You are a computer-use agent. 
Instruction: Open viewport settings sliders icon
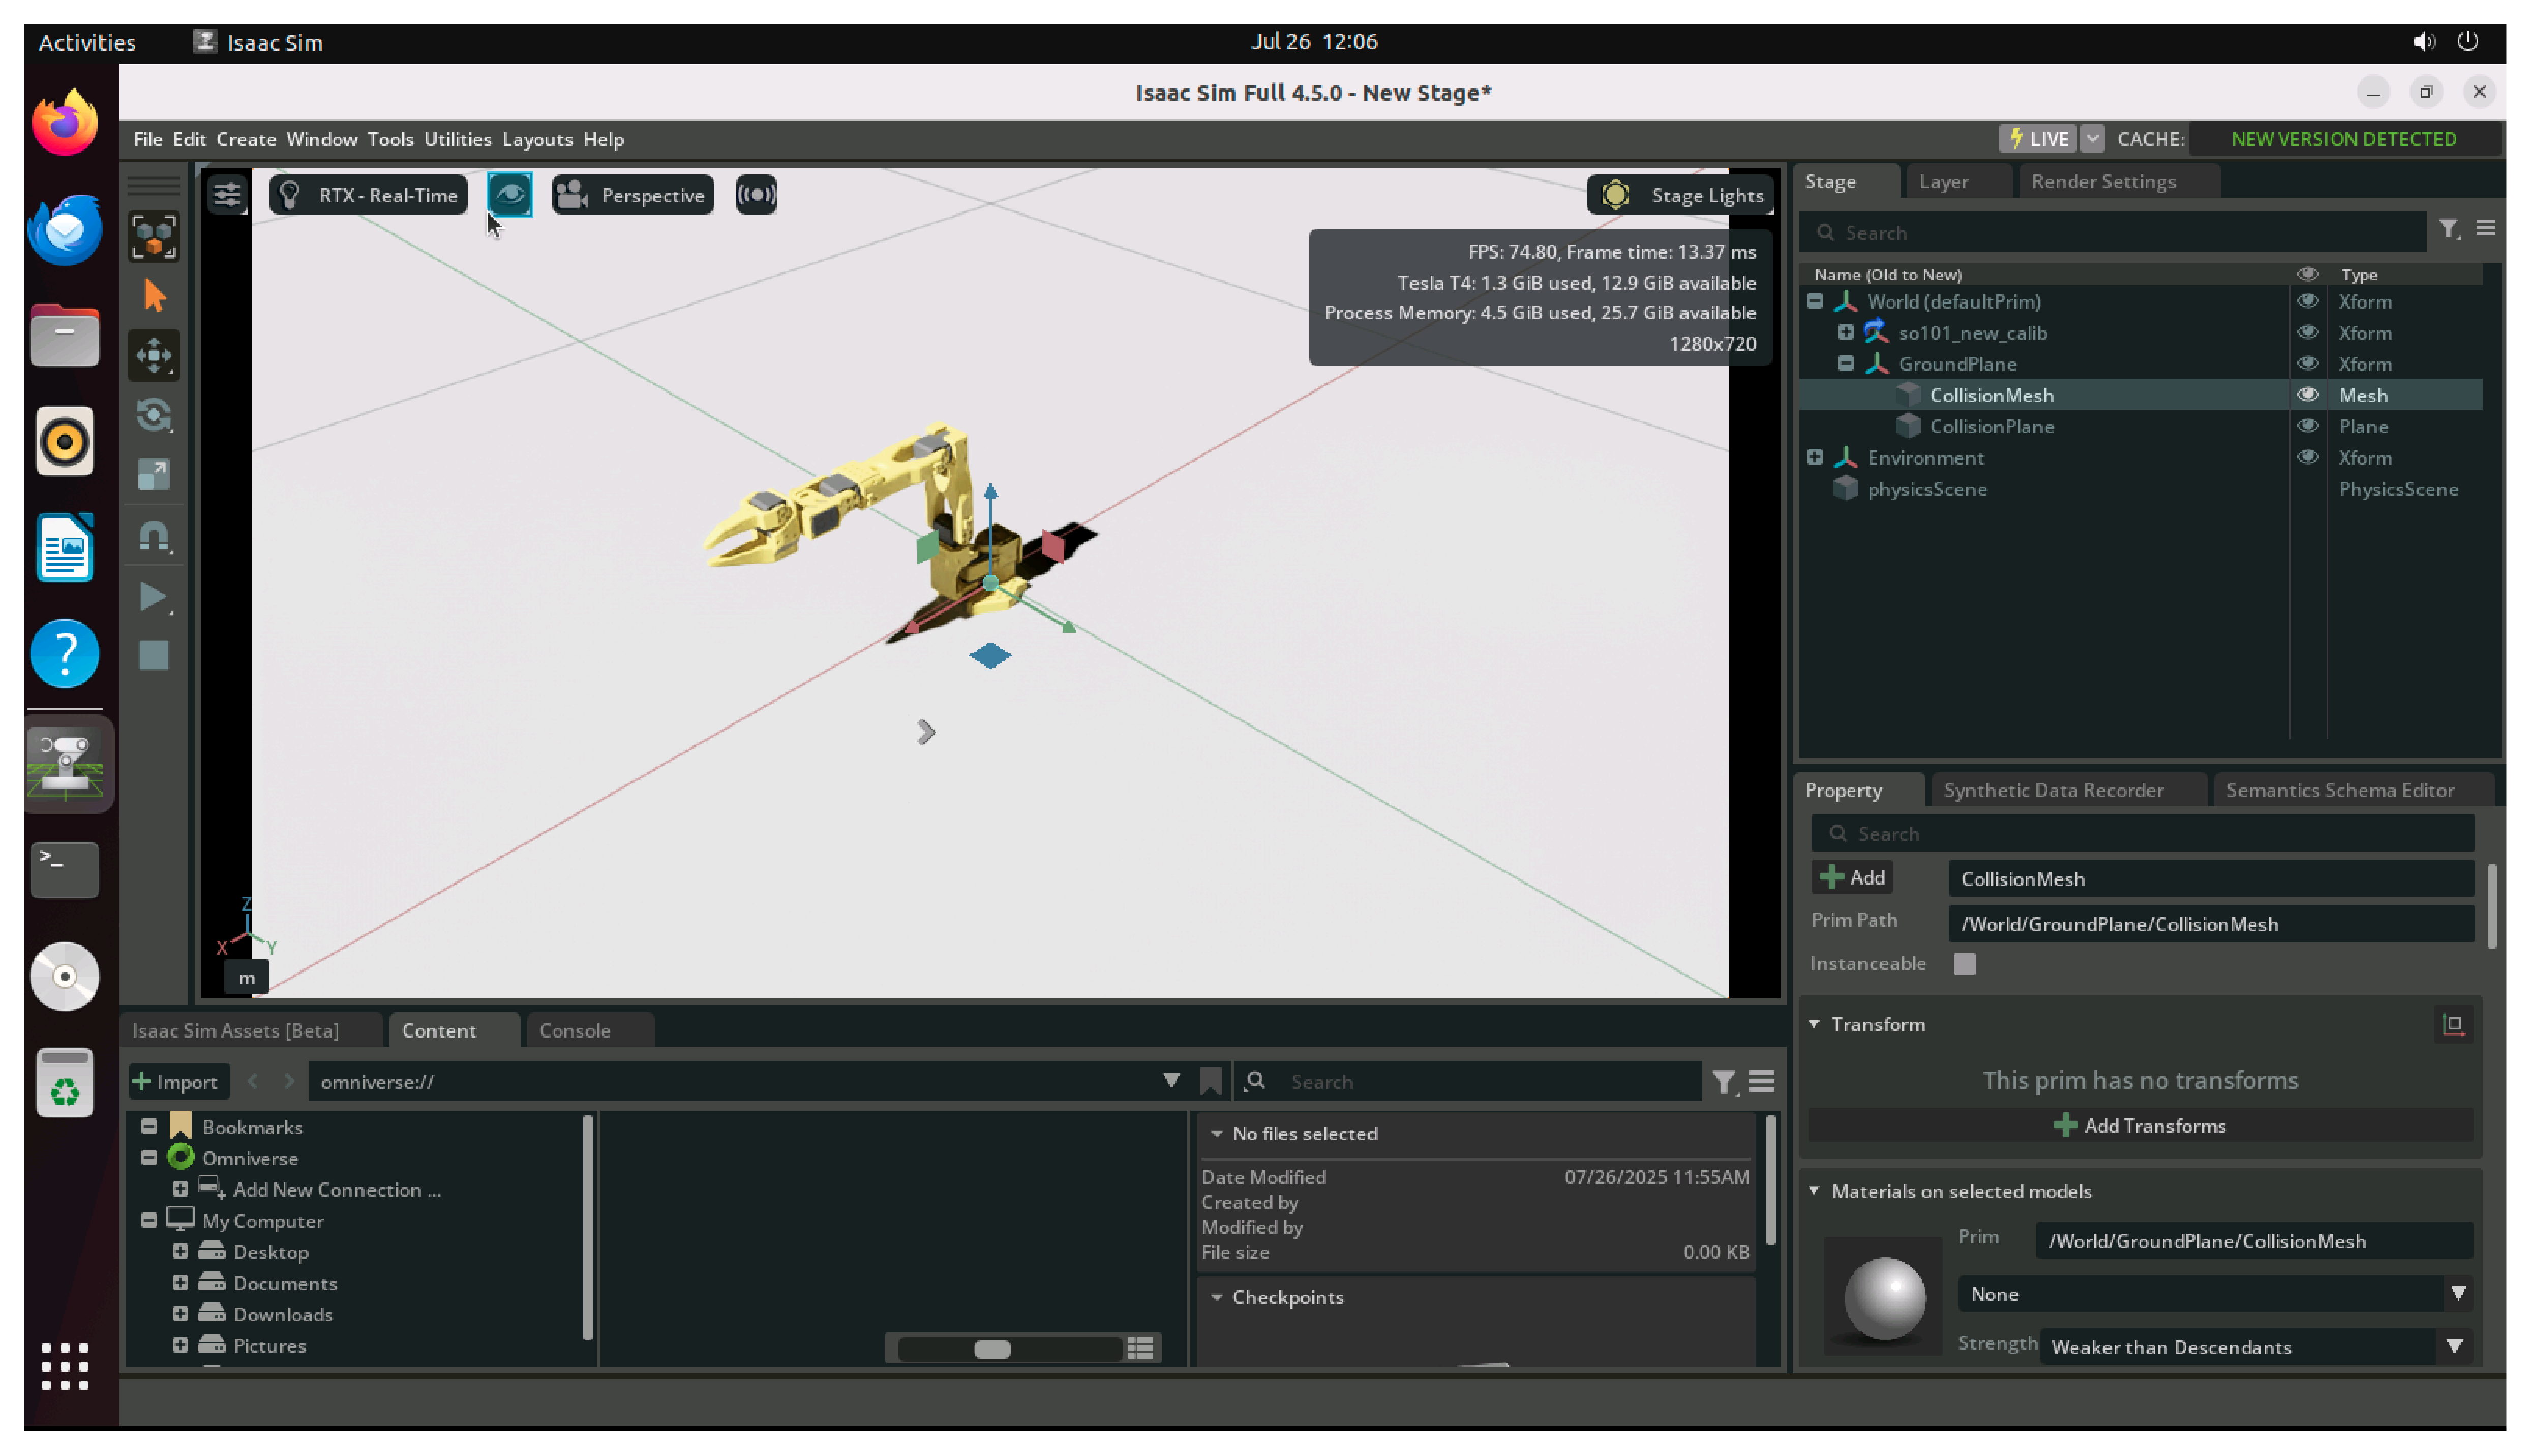click(x=227, y=195)
